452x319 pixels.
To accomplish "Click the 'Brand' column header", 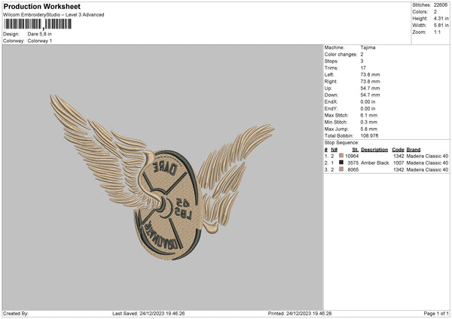I will pyautogui.click(x=414, y=150).
